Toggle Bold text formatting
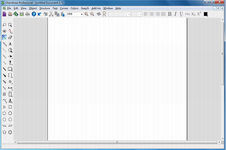Screen dimensions: 226x150 point(170,14)
